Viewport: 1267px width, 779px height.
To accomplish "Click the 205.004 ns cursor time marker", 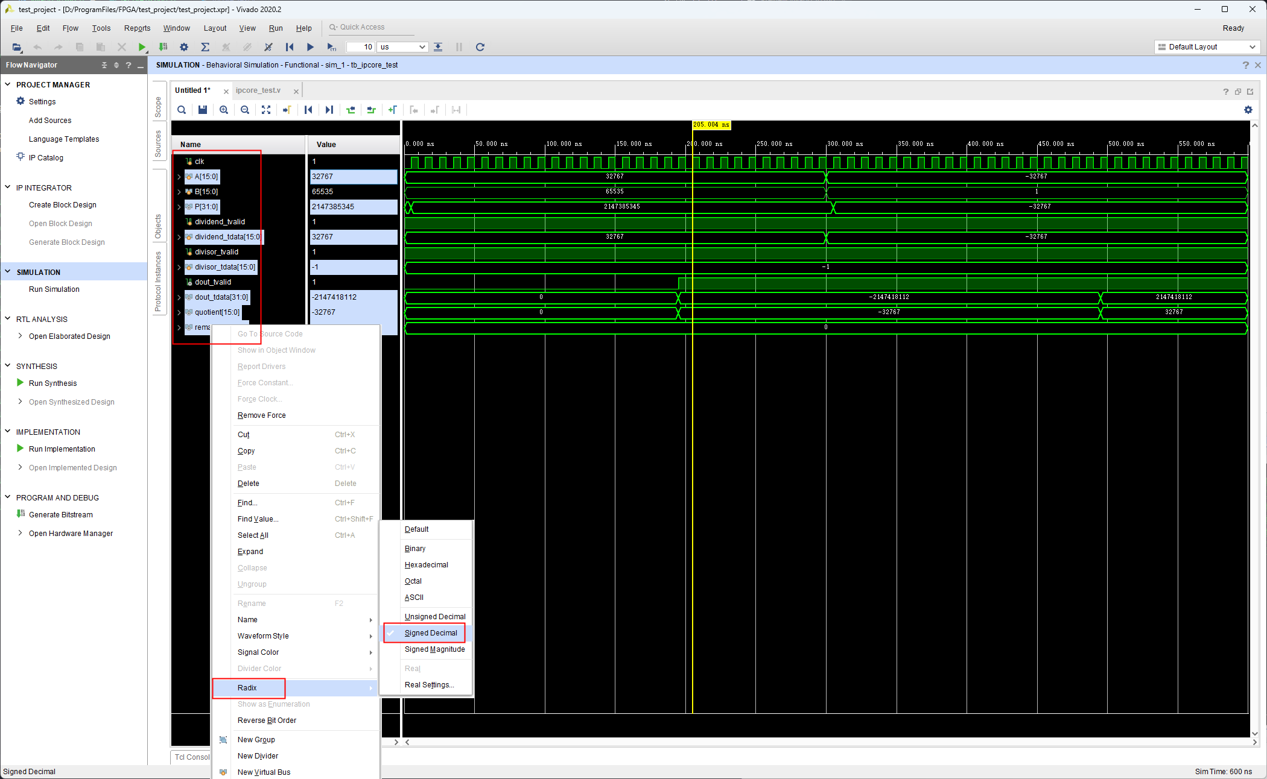I will [711, 125].
